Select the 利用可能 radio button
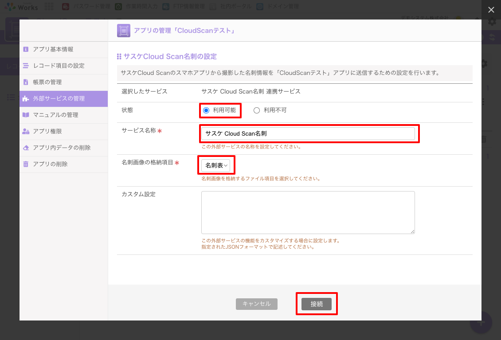Screen dimensions: 501x340 pyautogui.click(x=206, y=110)
